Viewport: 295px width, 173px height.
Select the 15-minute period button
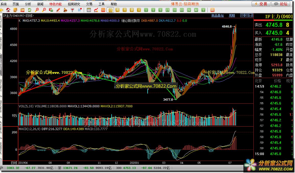pos(168,10)
